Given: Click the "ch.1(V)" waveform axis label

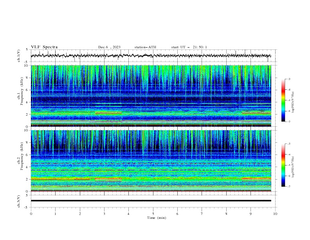Looking at the screenshot, I should tap(19, 56).
